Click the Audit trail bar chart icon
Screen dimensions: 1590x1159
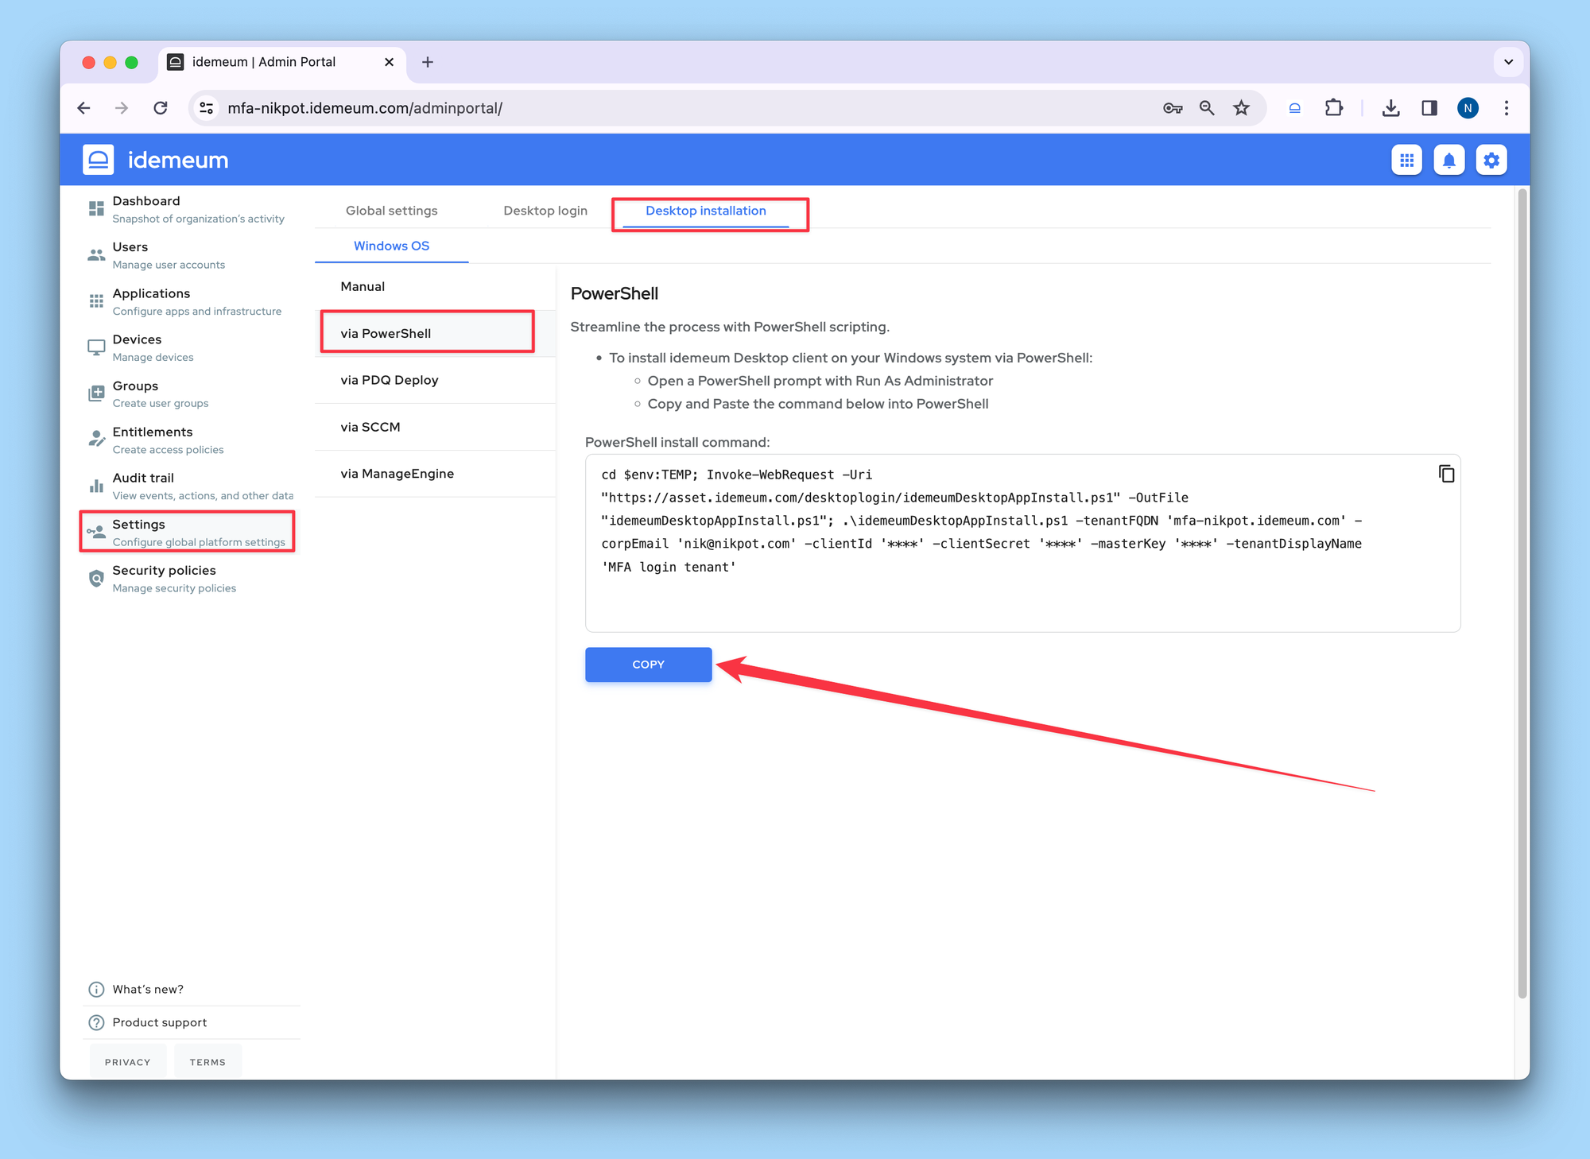coord(96,485)
